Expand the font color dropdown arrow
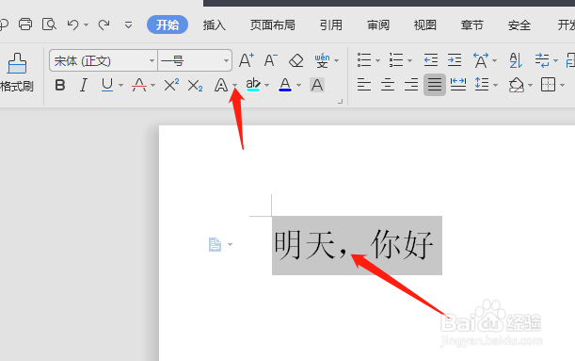 [x=299, y=86]
